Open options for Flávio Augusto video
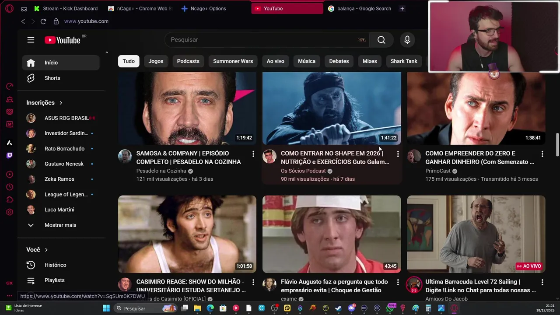Image resolution: width=560 pixels, height=315 pixels. 398,282
